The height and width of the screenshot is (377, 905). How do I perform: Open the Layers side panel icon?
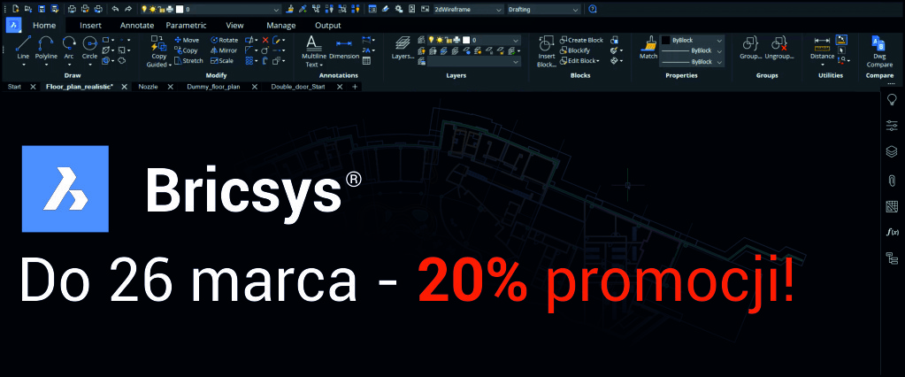pyautogui.click(x=892, y=152)
